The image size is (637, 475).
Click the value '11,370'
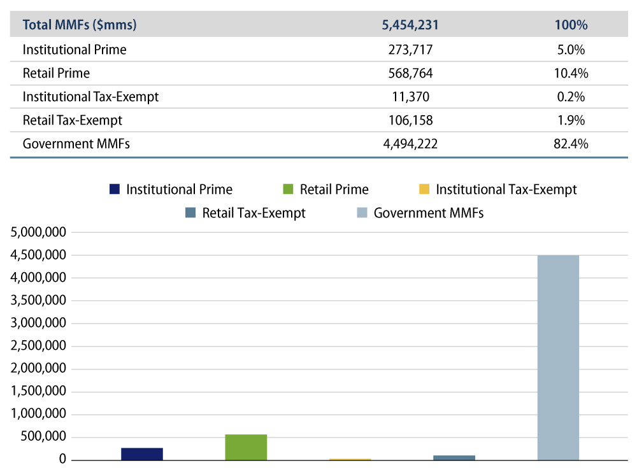[410, 97]
